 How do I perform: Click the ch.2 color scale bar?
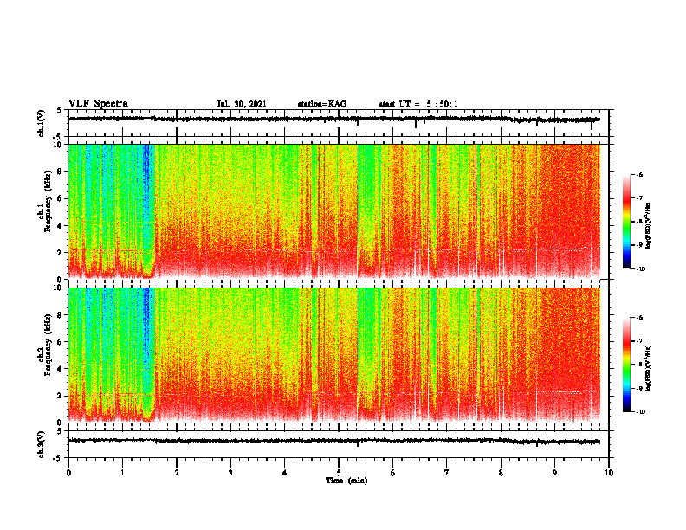[x=626, y=365]
